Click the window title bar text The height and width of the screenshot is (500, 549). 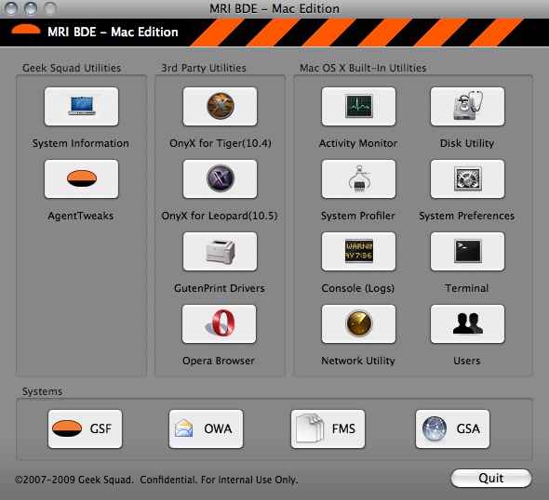coord(274,8)
